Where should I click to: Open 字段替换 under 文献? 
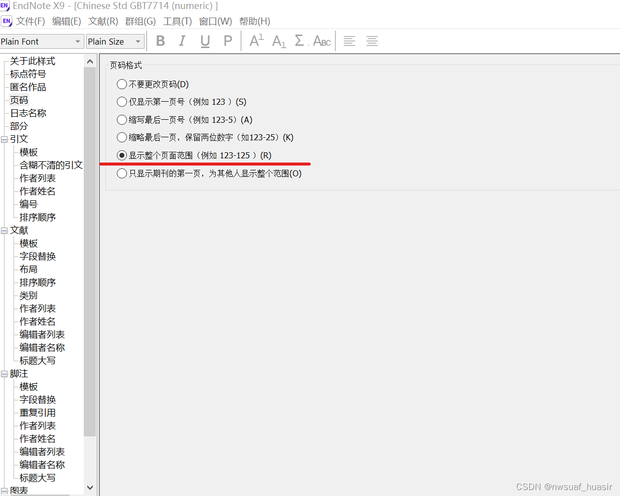[38, 257]
